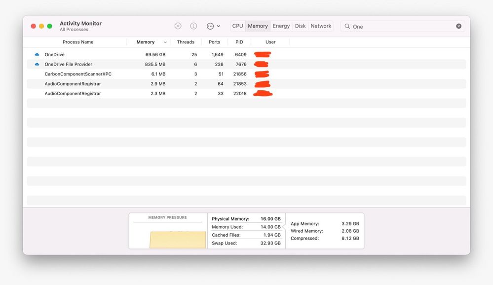Open the ellipsis actions menu icon
This screenshot has height=285, width=493.
[x=210, y=26]
